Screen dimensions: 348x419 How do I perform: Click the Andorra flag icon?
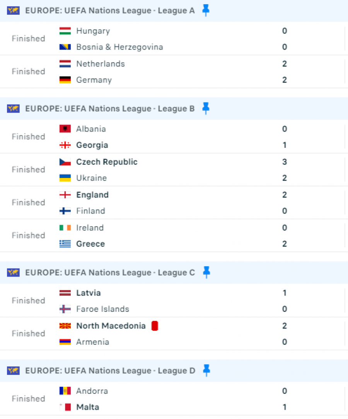pyautogui.click(x=65, y=391)
